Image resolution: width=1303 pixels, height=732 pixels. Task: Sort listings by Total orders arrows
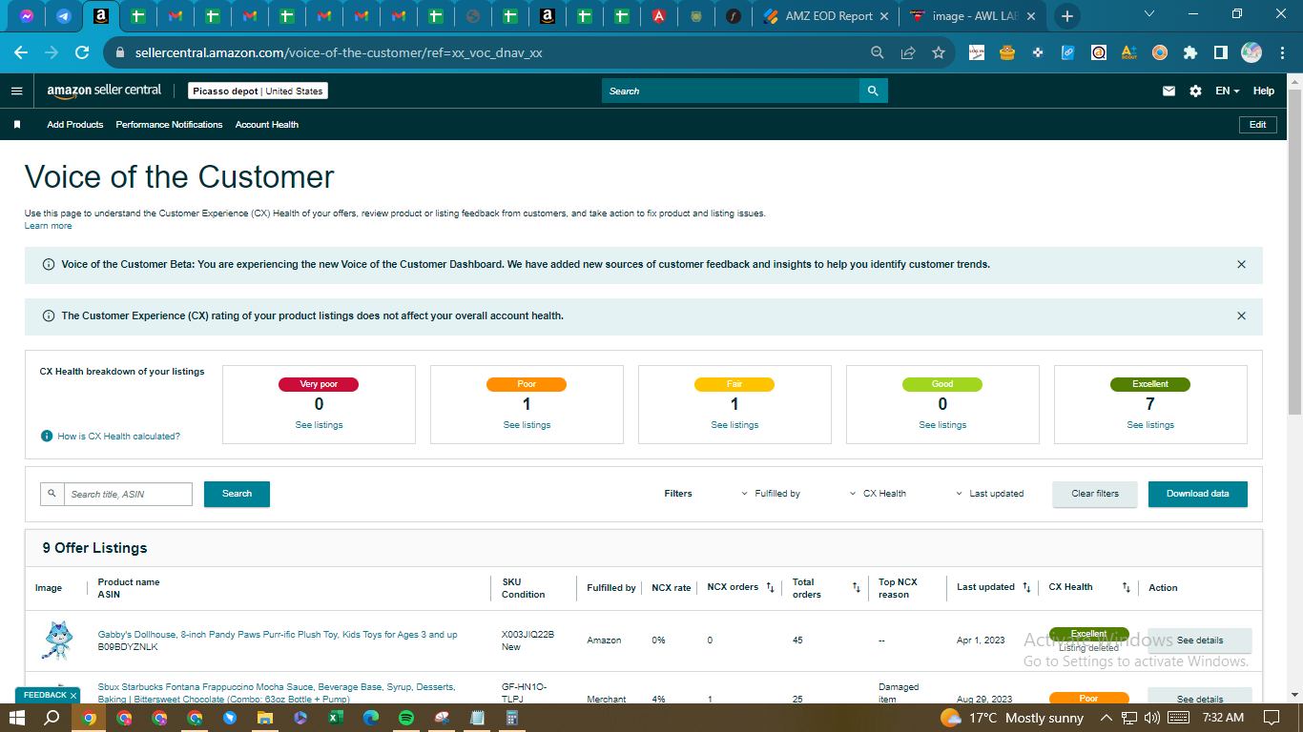tap(857, 587)
